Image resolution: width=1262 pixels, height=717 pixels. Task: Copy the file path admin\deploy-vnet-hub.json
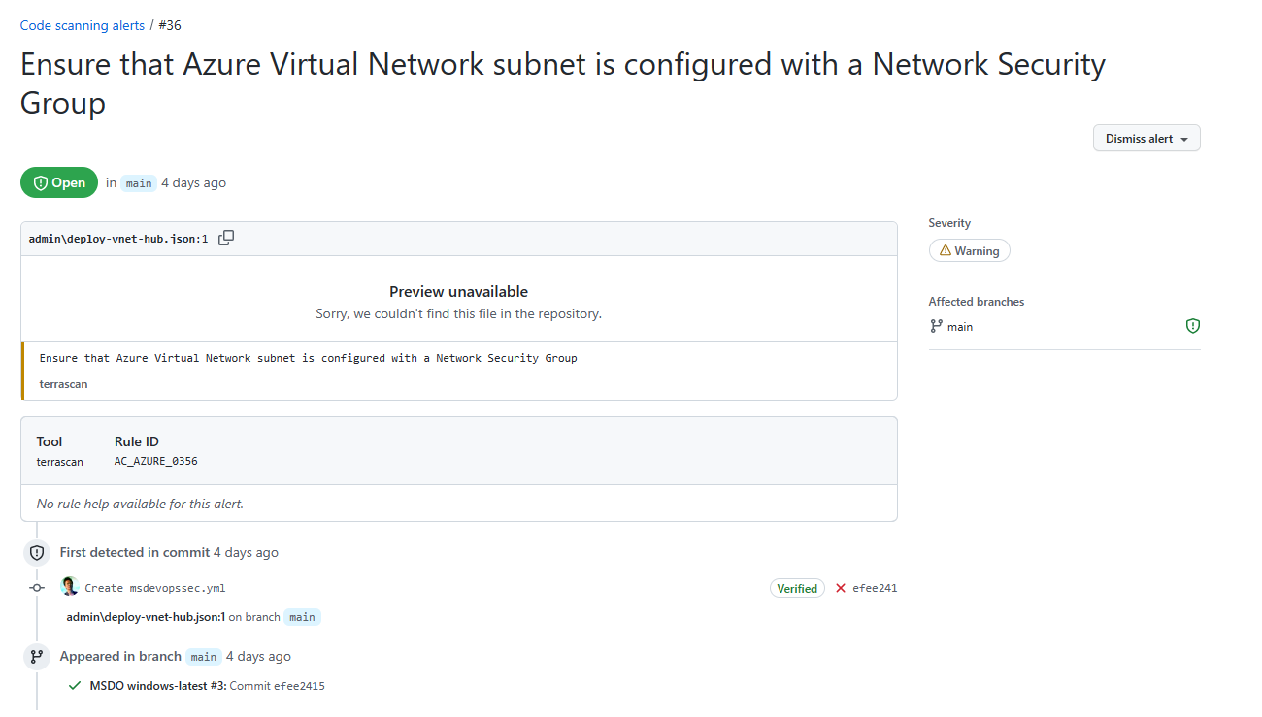tap(225, 237)
